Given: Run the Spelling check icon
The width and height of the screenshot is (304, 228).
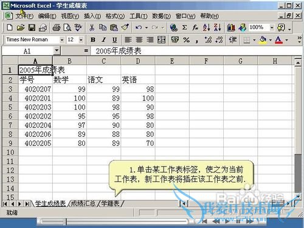Looking at the screenshot, I should pos(78,27).
